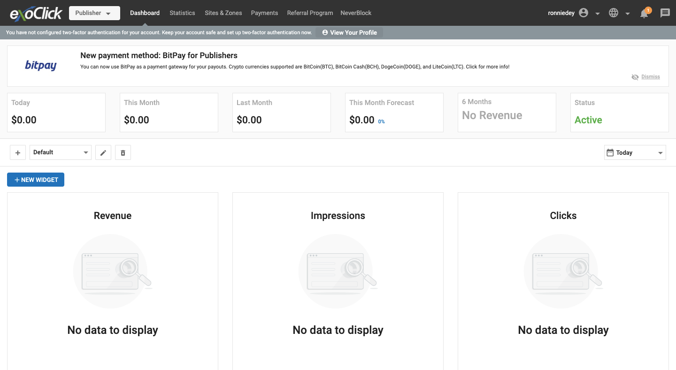The height and width of the screenshot is (370, 676).
Task: Click the Impressions widget title
Action: (x=338, y=216)
